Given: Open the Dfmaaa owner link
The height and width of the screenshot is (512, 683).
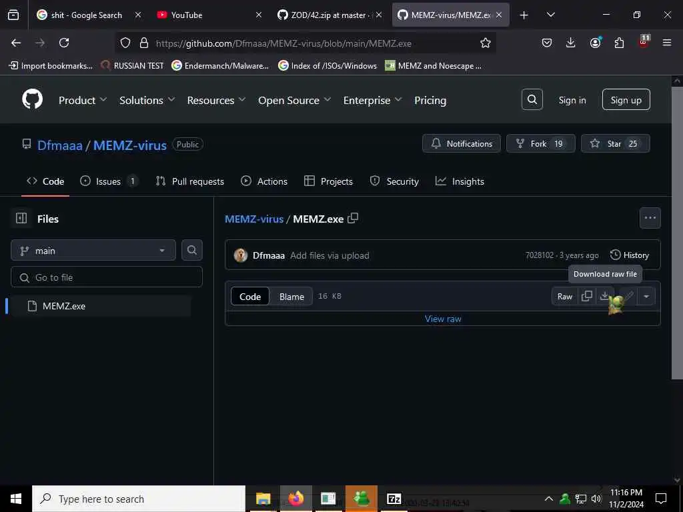Looking at the screenshot, I should pyautogui.click(x=59, y=145).
